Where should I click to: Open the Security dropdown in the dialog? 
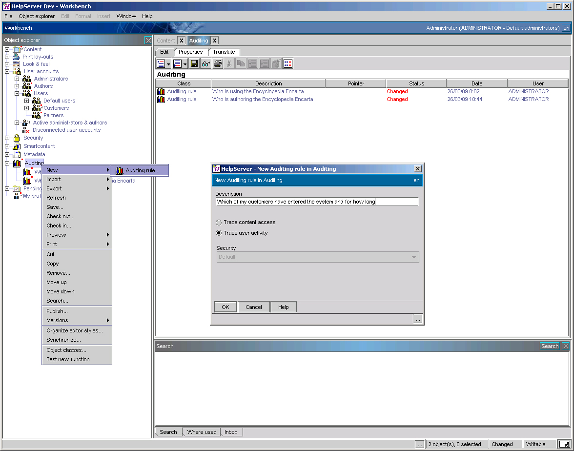[x=413, y=257]
